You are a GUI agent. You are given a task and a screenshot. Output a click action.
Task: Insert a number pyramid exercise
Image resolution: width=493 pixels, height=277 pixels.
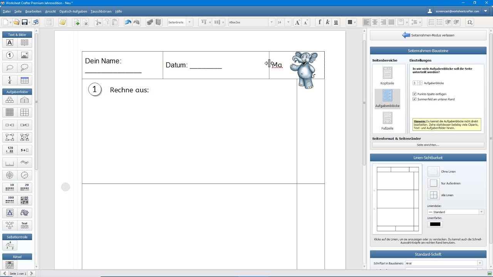pyautogui.click(x=10, y=100)
